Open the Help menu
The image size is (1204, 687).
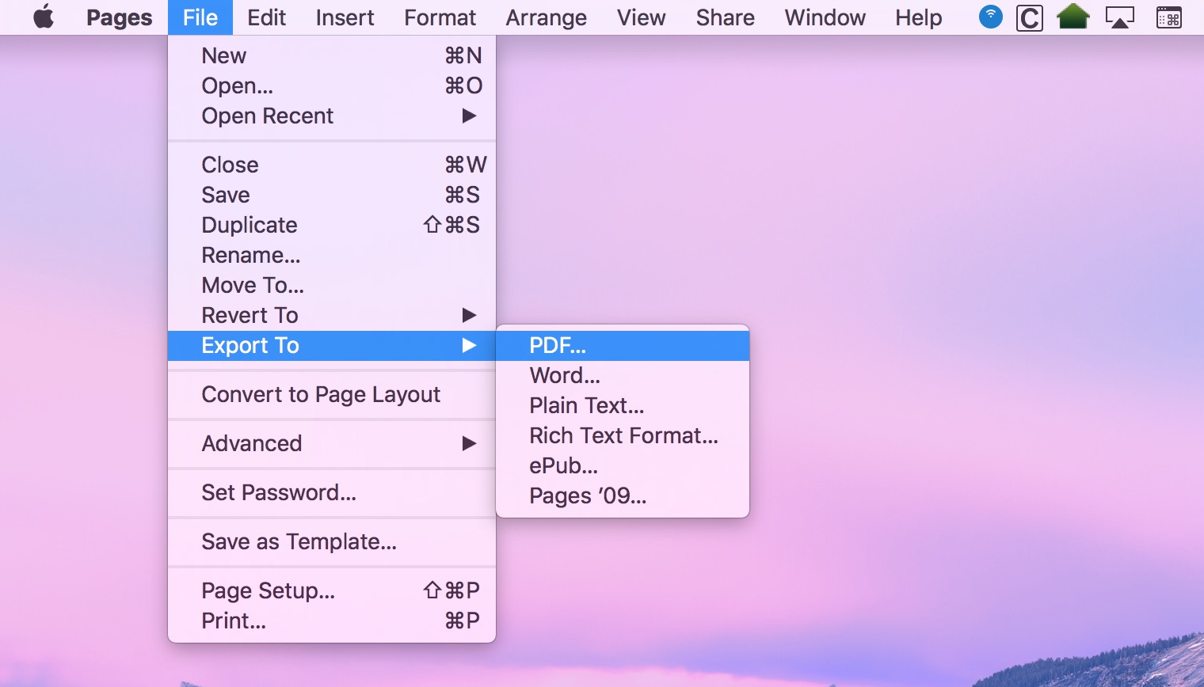pyautogui.click(x=918, y=17)
